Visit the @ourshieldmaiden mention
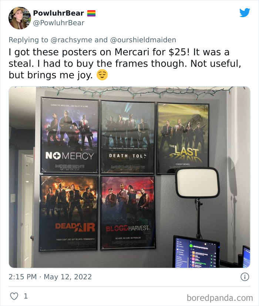This screenshot has width=259, height=306. pos(143,40)
